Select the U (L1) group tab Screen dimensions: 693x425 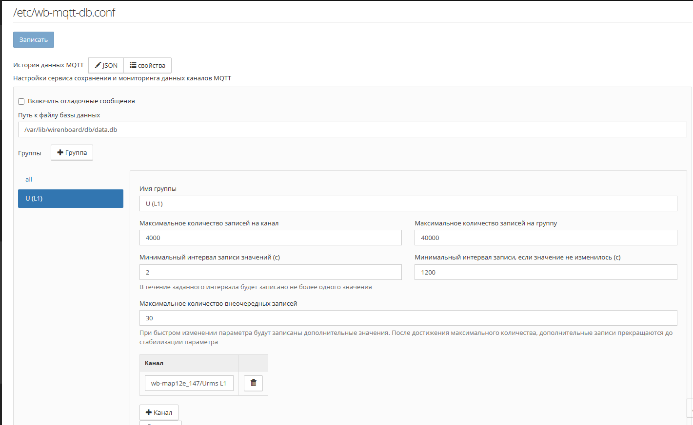click(71, 199)
